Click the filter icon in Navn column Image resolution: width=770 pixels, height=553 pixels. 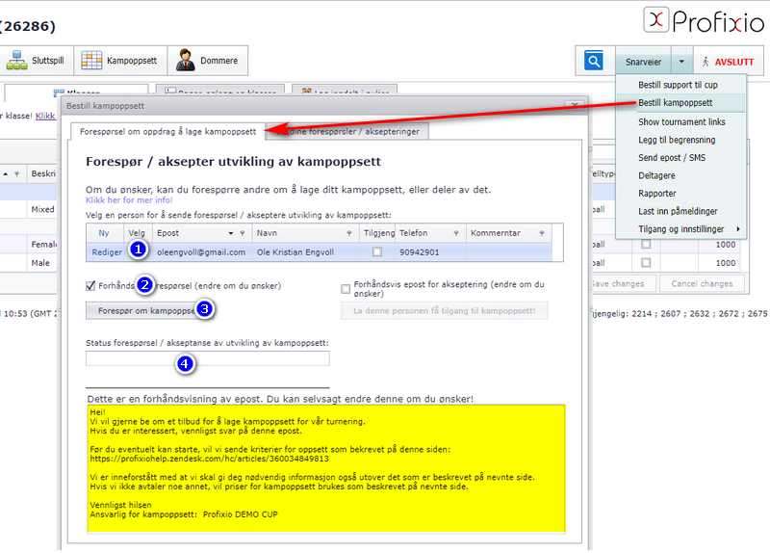click(x=349, y=233)
